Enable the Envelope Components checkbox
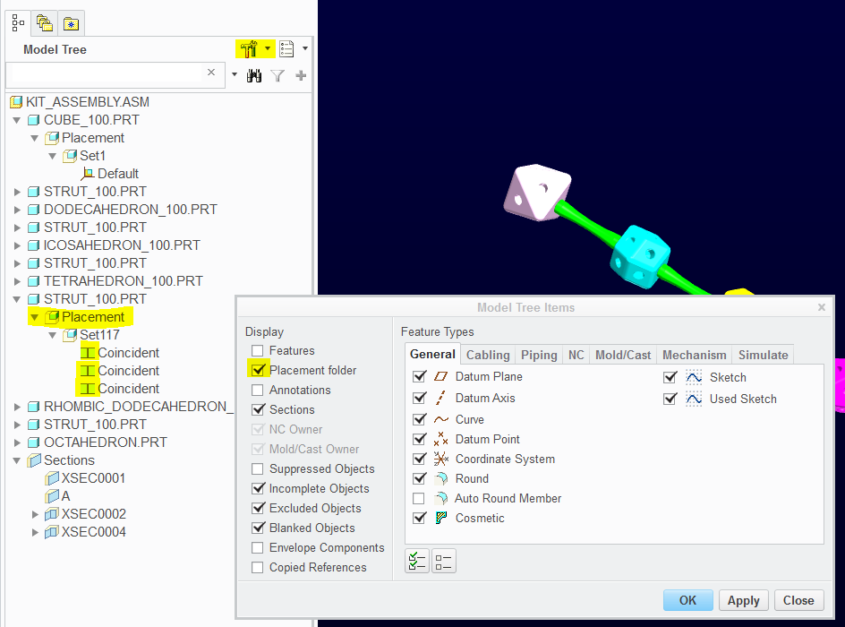Viewport: 845px width, 627px height. [258, 548]
